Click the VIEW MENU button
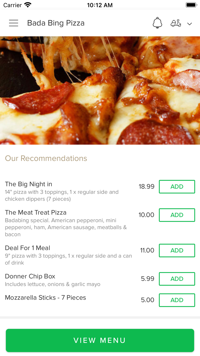This screenshot has height=356, width=200. click(100, 341)
